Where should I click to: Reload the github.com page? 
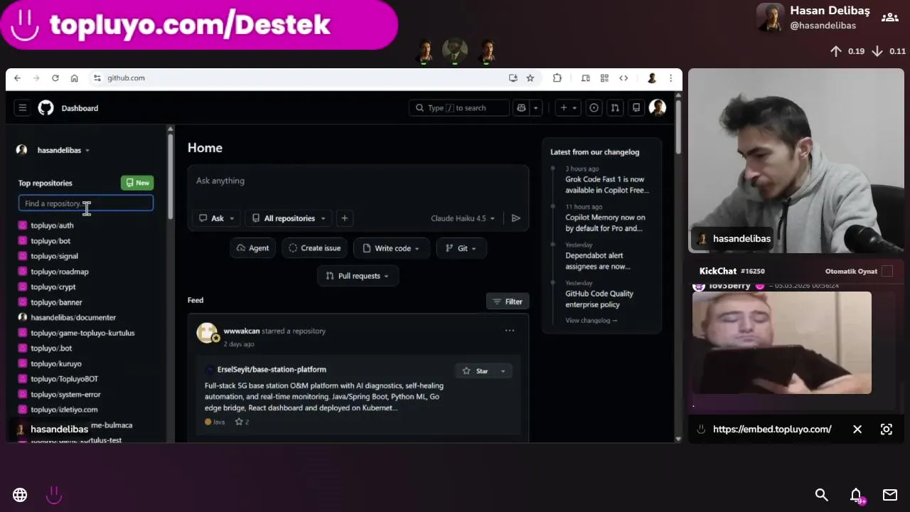55,78
